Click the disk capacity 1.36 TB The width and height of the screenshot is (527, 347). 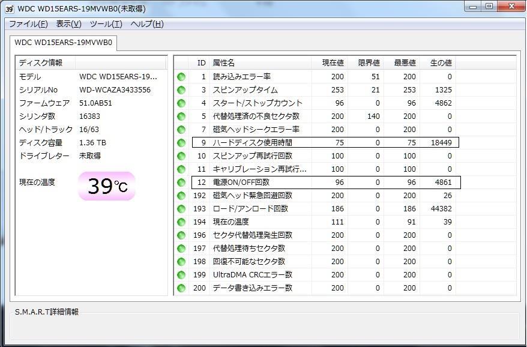tap(93, 143)
